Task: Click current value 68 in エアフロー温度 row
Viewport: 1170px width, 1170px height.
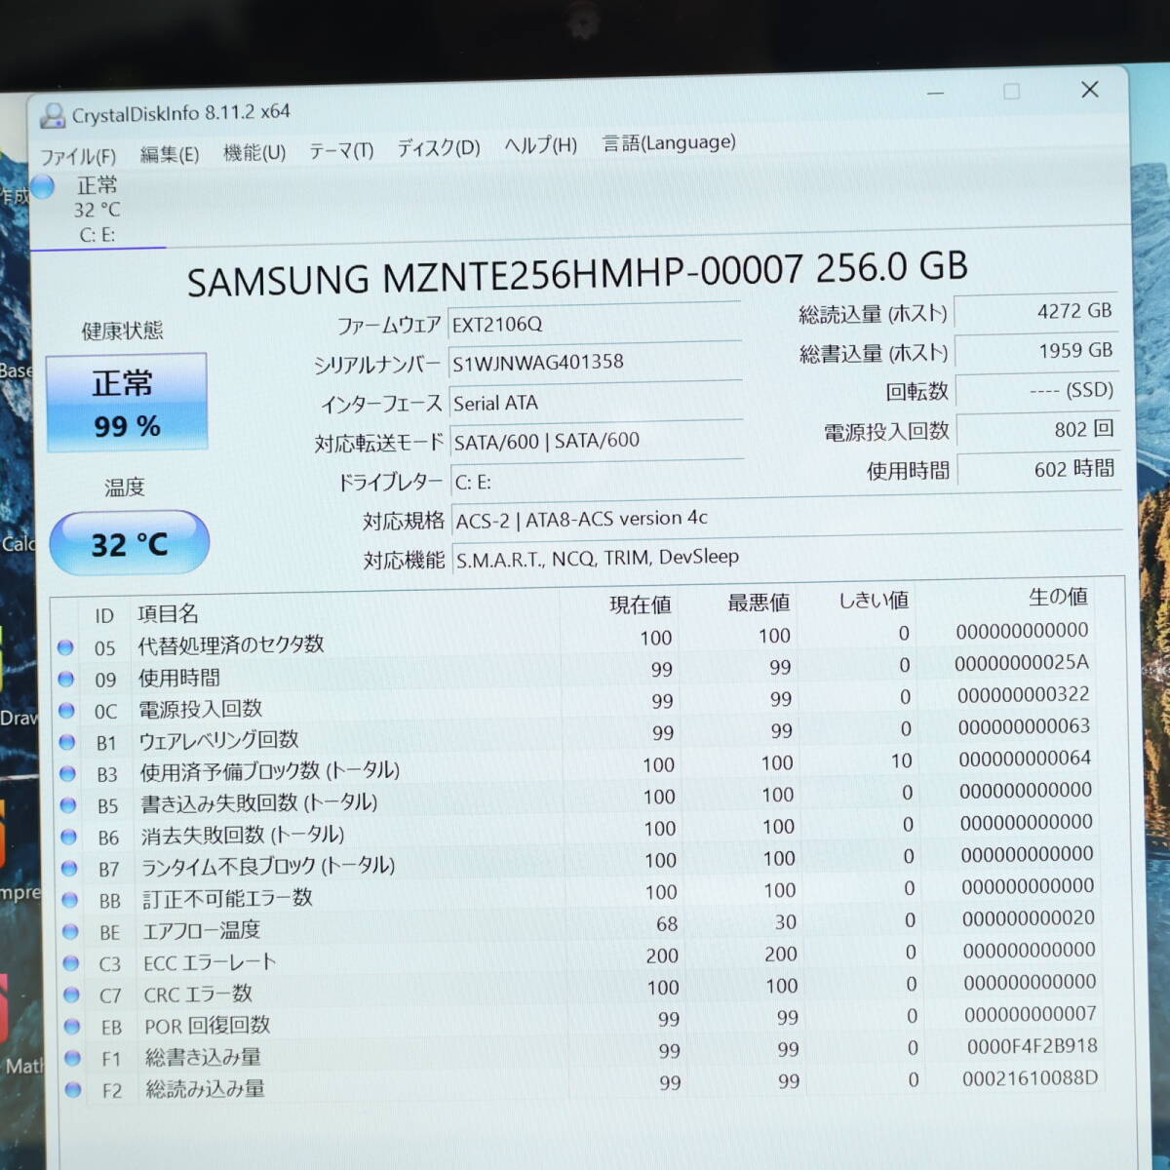Action: pyautogui.click(x=667, y=923)
